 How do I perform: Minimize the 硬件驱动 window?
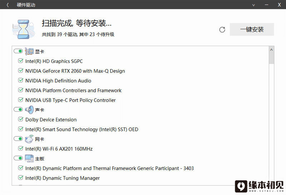[x=266, y=5]
